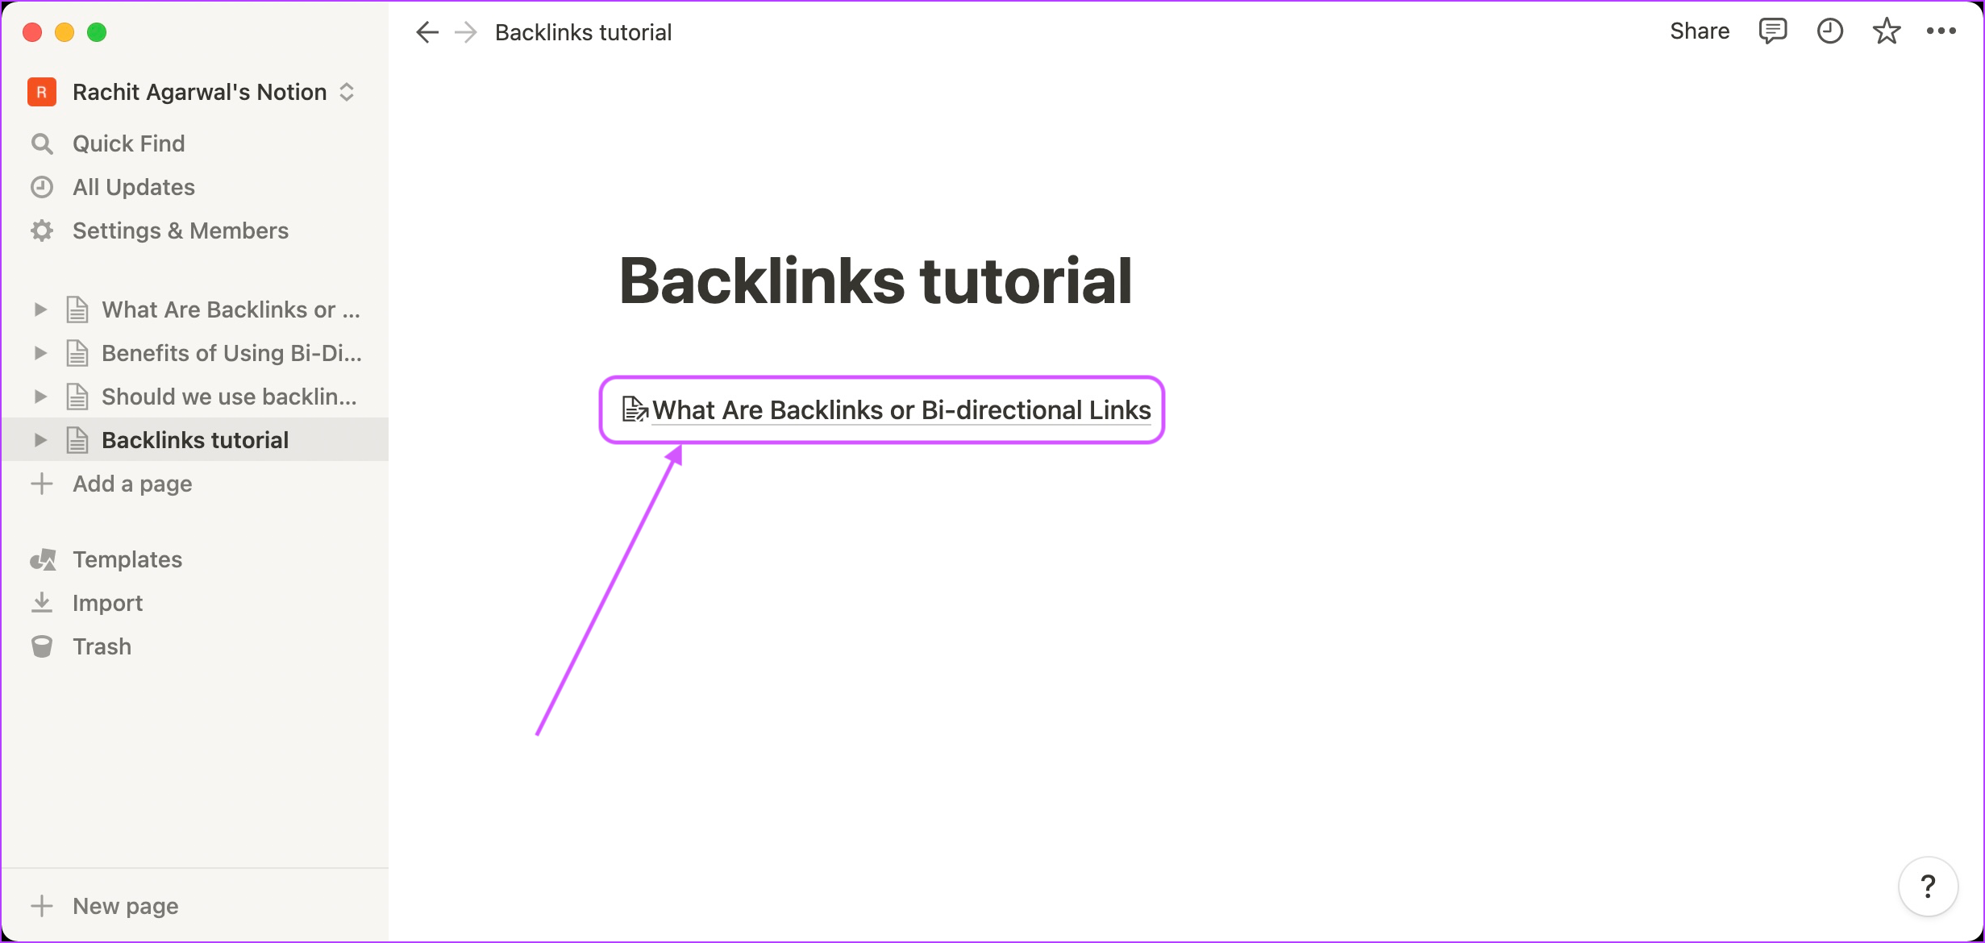Expand the What Are Backlinks page

38,309
